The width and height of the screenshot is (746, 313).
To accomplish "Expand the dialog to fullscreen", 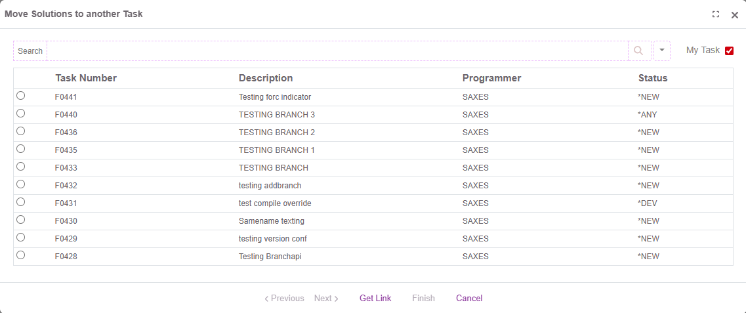I will pyautogui.click(x=716, y=14).
